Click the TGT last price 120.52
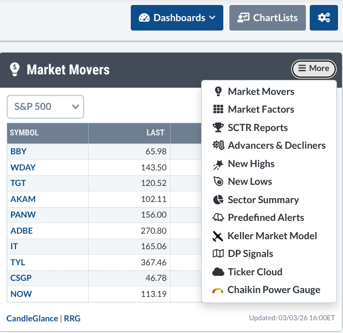Screen dimensions: 343x333 153,183
